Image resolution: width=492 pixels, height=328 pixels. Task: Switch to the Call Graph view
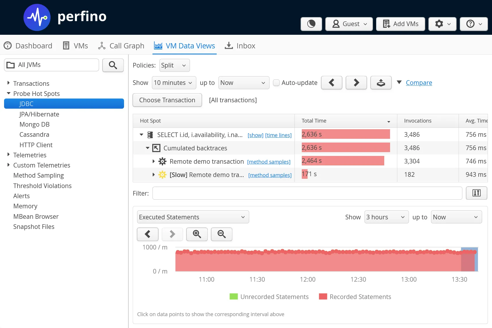(121, 45)
